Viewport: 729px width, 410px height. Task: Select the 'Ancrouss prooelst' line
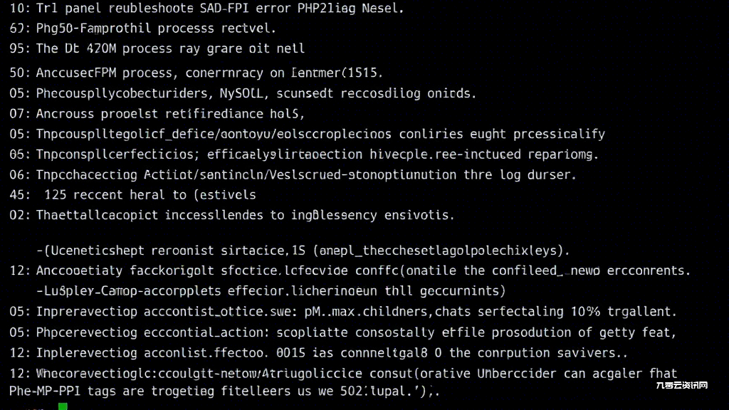(157, 114)
